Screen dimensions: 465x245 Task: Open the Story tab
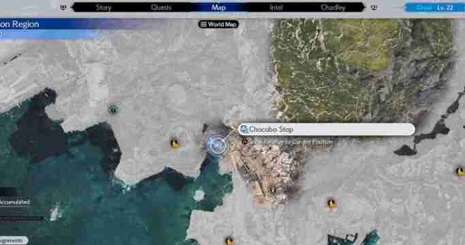pos(103,7)
